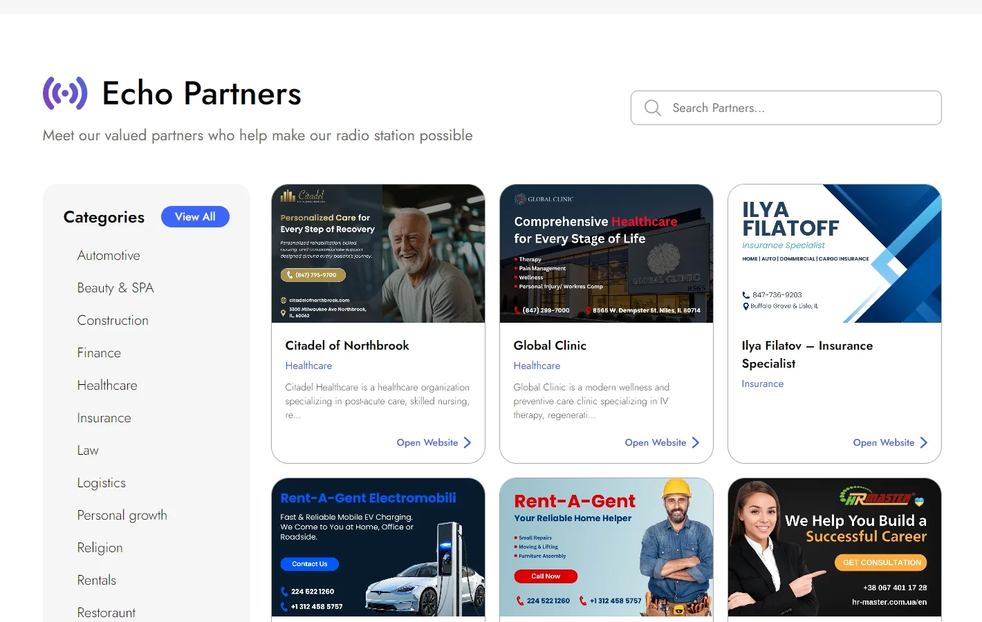Click the 'Meet our valued partners' subtitle
The width and height of the screenshot is (982, 622).
pos(258,135)
